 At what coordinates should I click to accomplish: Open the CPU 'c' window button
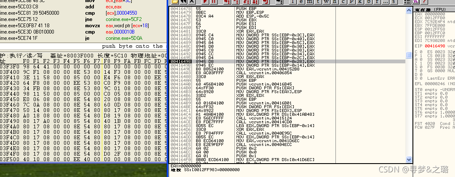coord(343,2)
